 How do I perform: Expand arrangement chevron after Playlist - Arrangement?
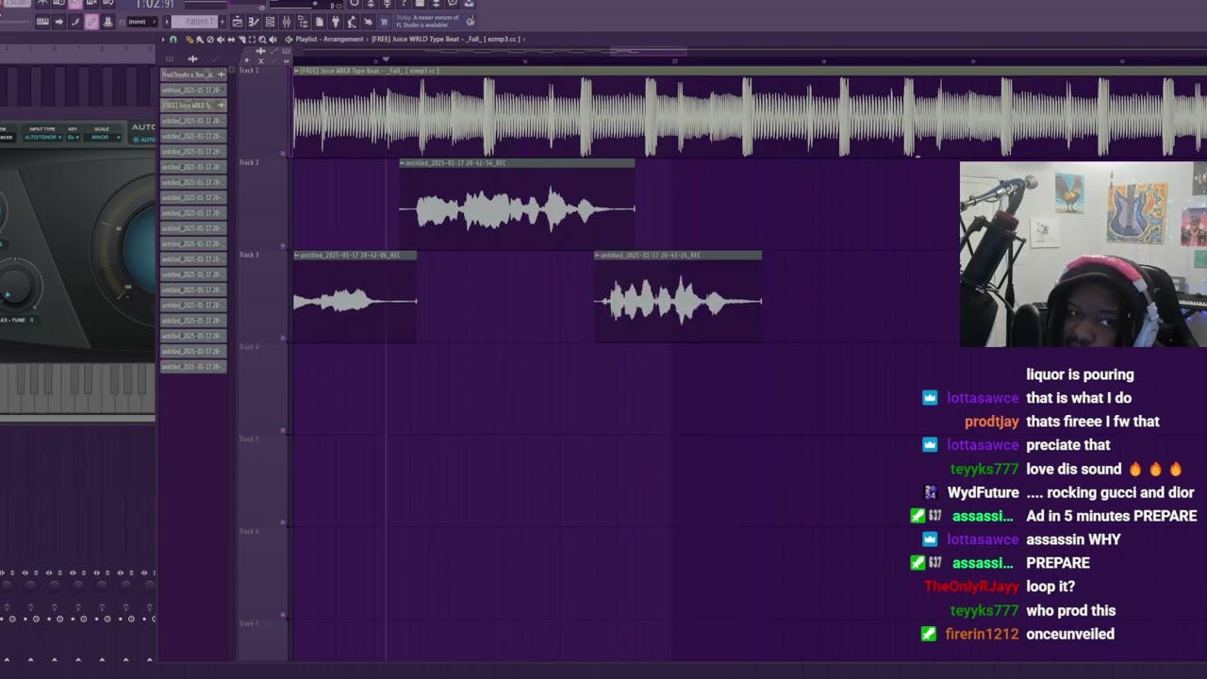point(367,40)
